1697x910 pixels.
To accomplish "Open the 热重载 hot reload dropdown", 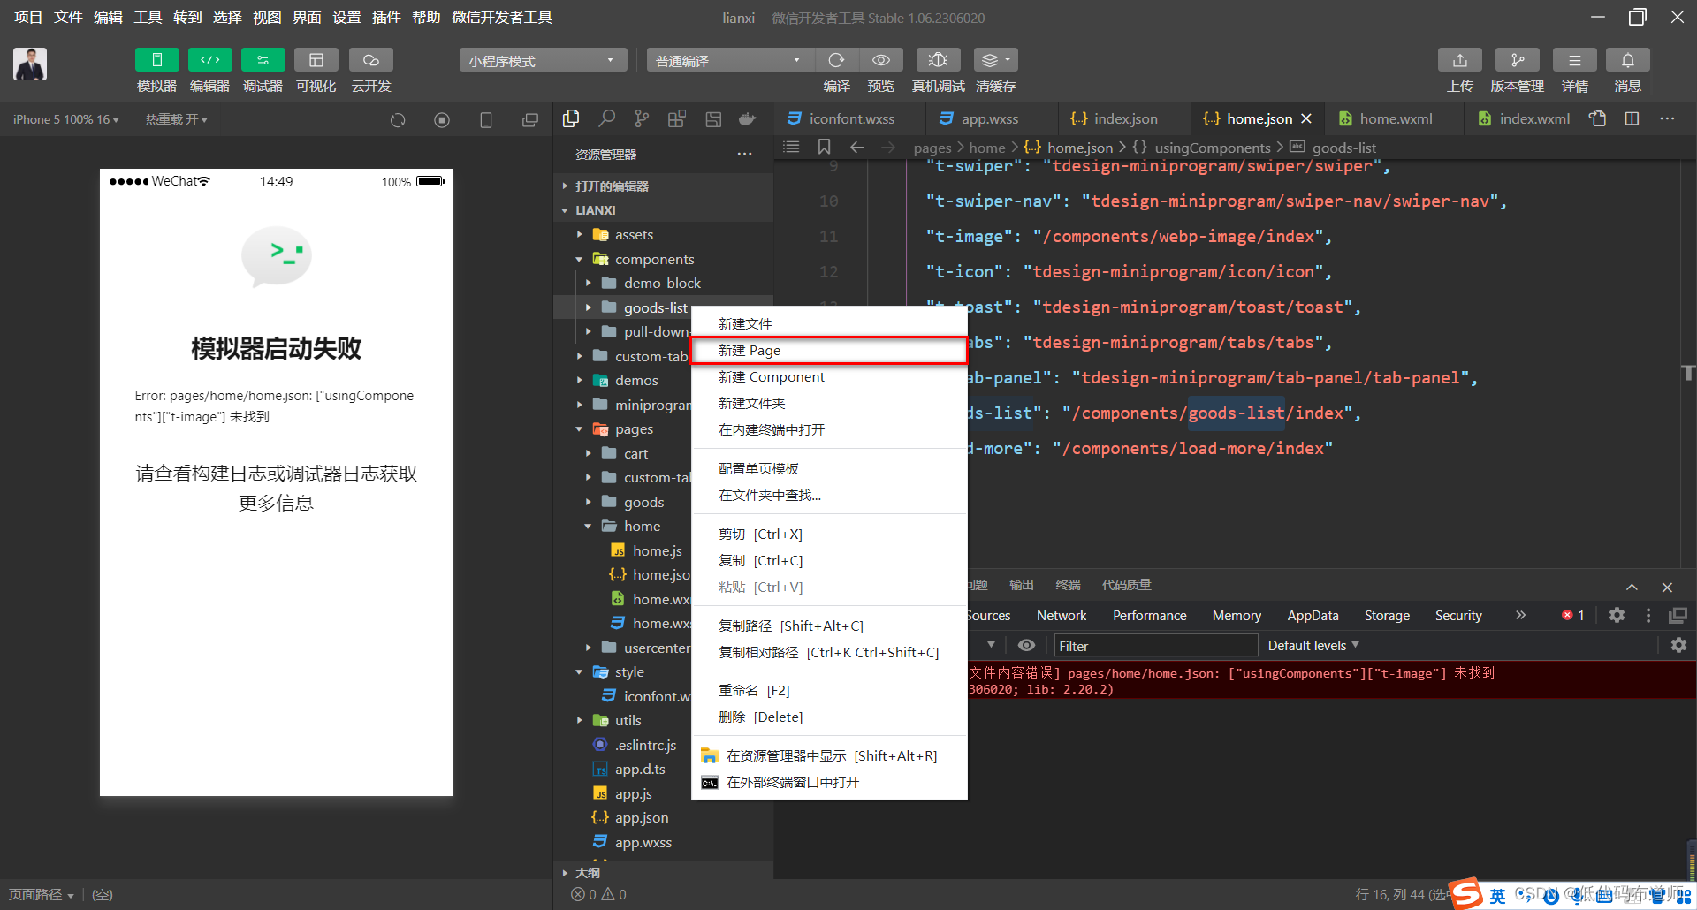I will pyautogui.click(x=176, y=119).
